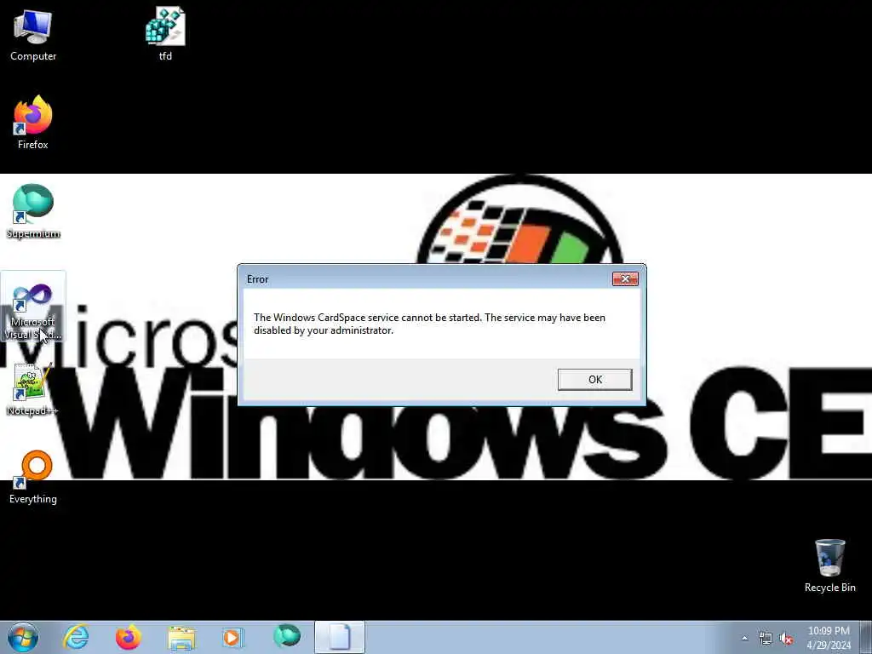Select the tfd registry file icon
The image size is (872, 654).
(x=165, y=34)
